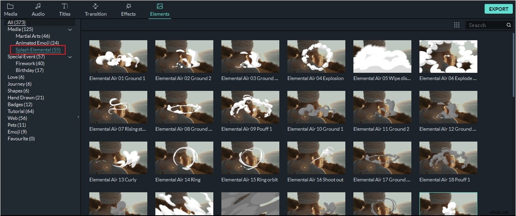Collapse the left sidebar panel arrow
Screen dimensions: 516x216
pyautogui.click(x=78, y=117)
